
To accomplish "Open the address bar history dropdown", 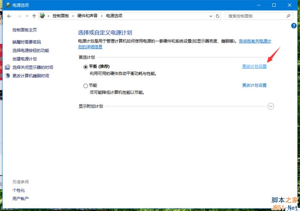I will [211, 16].
